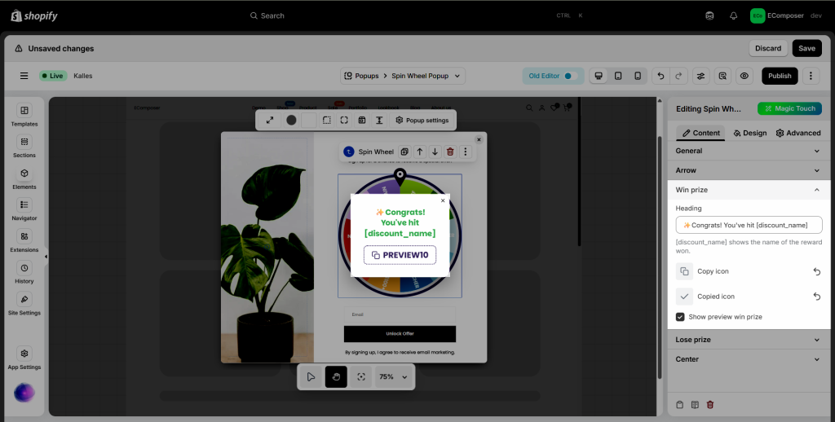
Task: Click the Publish button
Action: [x=780, y=76]
